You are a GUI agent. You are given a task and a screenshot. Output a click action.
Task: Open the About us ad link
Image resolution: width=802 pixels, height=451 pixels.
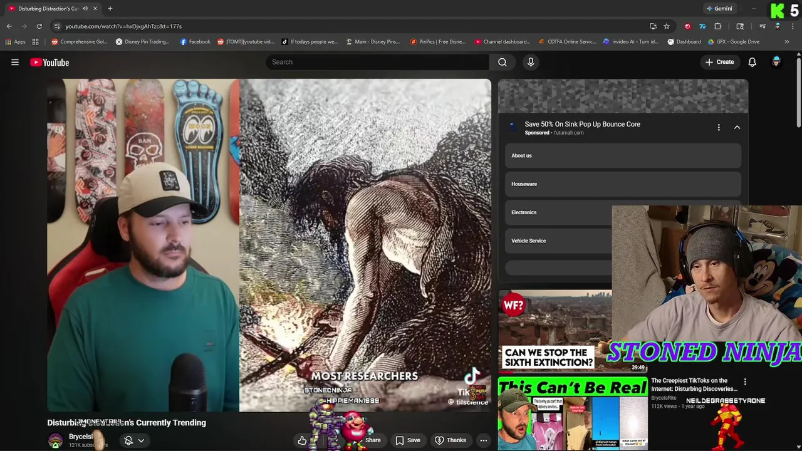(623, 155)
